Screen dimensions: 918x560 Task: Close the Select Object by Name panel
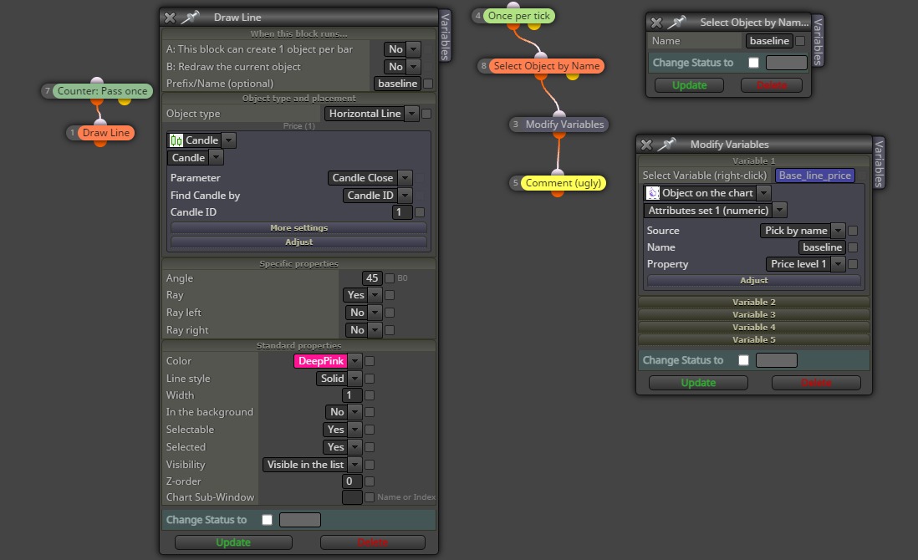[x=656, y=23]
